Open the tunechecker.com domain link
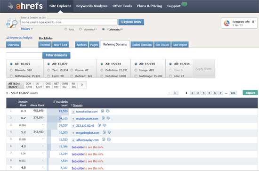The image size is (259, 171). 87,112
